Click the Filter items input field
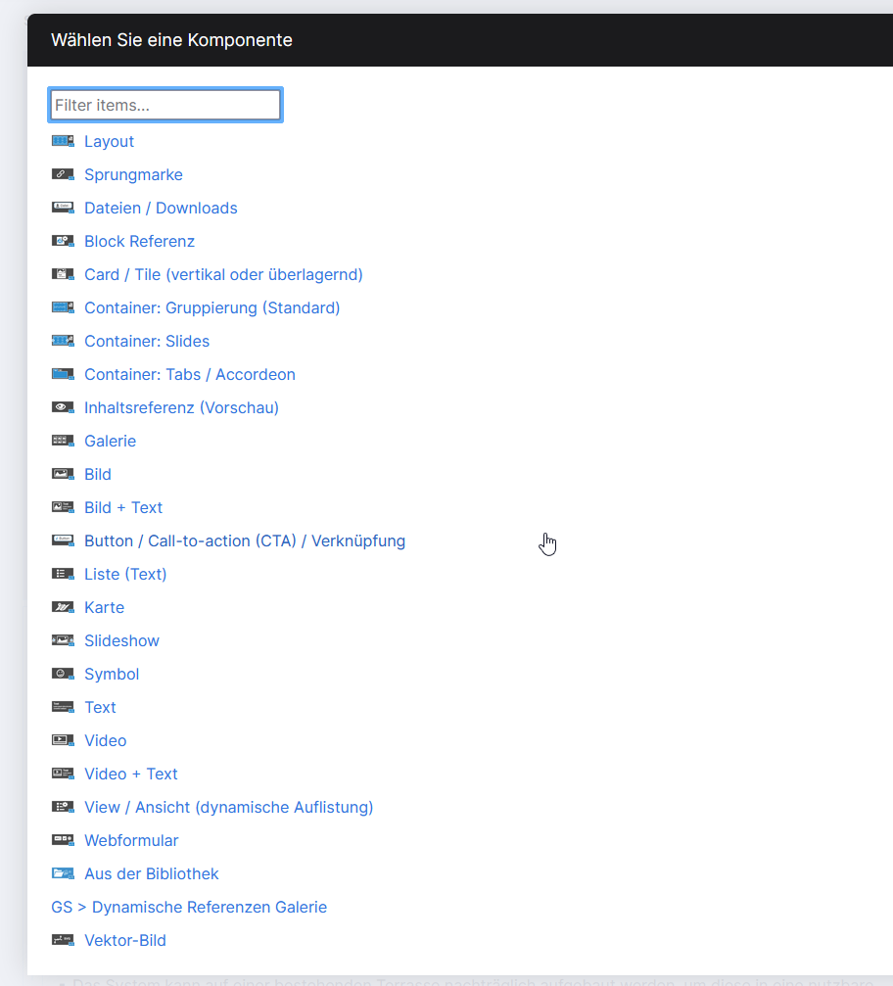 [164, 104]
